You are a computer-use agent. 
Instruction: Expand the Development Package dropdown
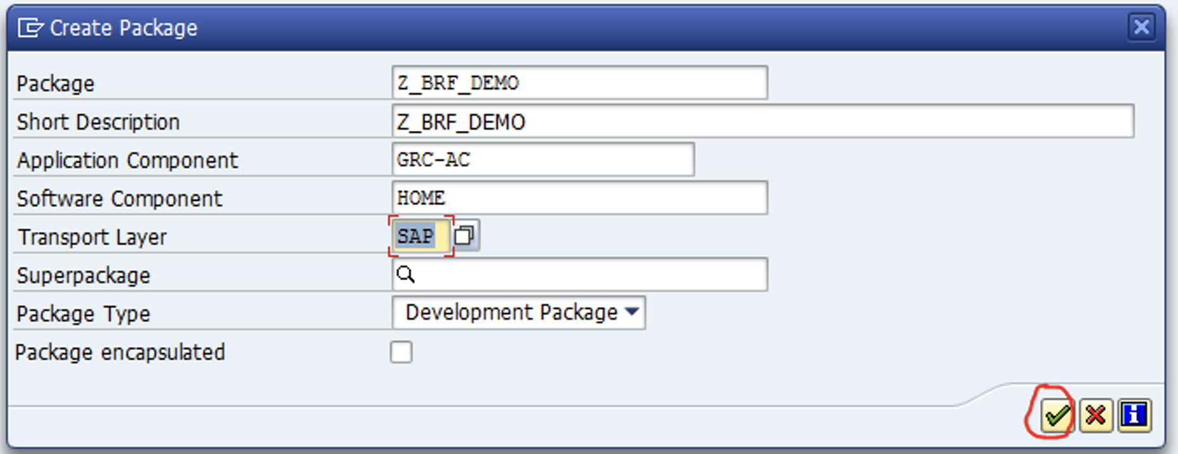(x=519, y=312)
